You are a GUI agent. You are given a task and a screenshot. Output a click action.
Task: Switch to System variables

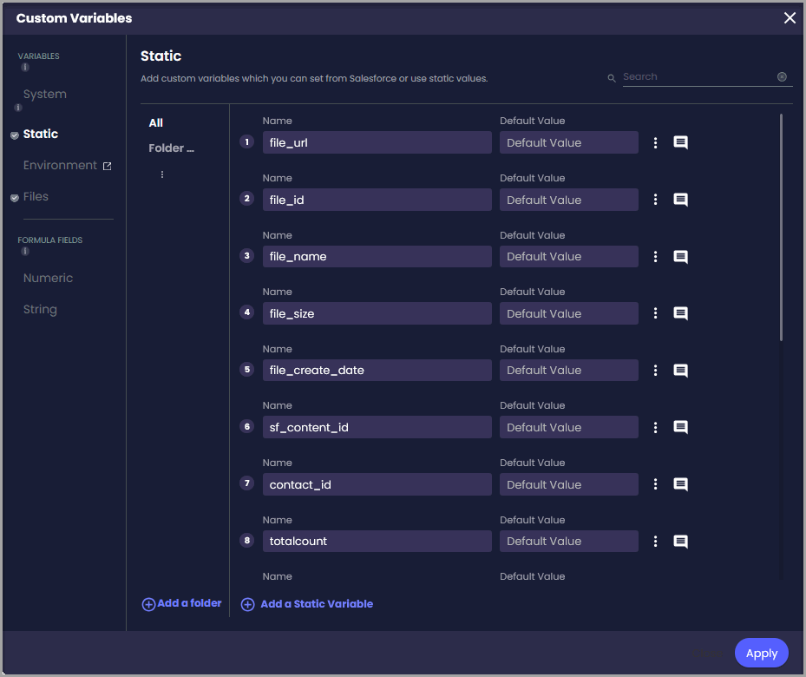45,94
